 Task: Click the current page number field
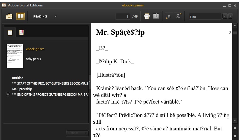(x=123, y=16)
